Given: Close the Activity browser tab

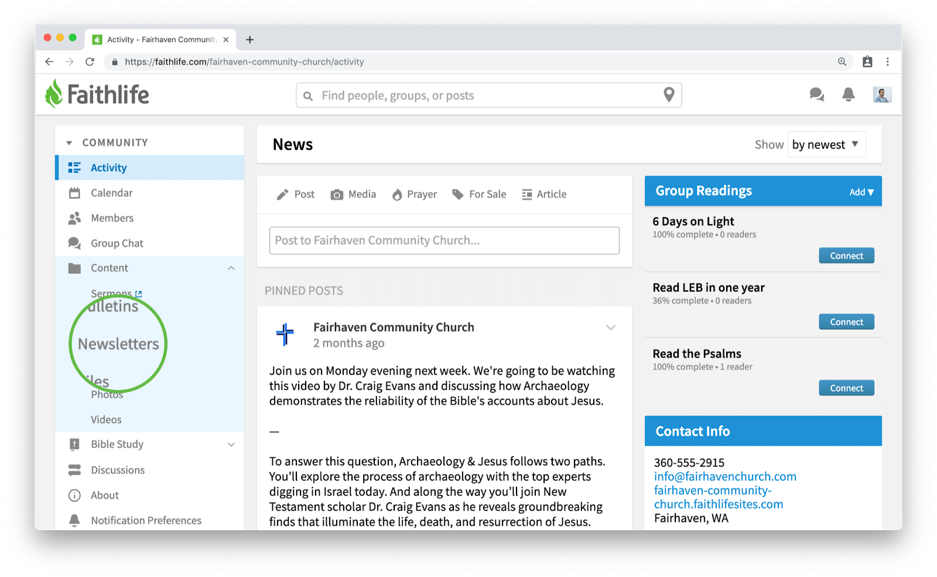Looking at the screenshot, I should (226, 40).
